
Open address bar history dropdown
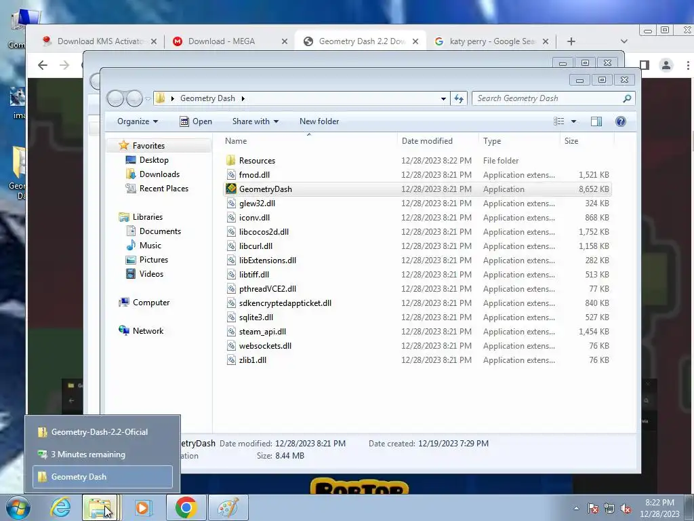[x=443, y=99]
